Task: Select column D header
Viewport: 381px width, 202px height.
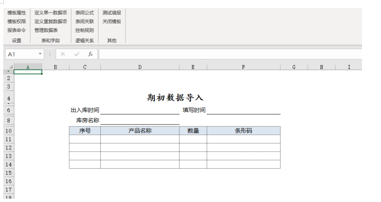Action: point(140,67)
